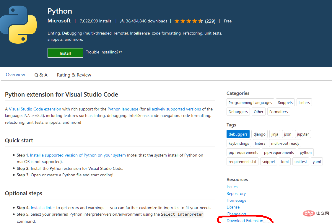Open the actively supported versions link
The image size is (332, 223).
(176, 109)
